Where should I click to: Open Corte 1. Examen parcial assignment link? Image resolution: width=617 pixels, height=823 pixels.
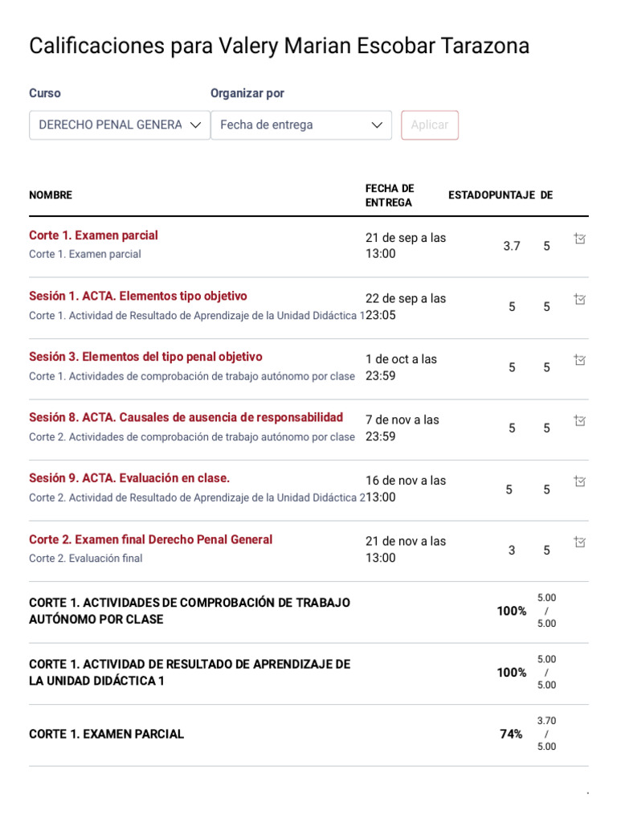[93, 235]
